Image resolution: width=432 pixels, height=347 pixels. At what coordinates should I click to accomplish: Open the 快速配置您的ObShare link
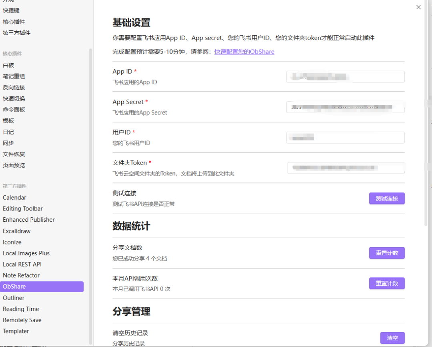tap(244, 52)
